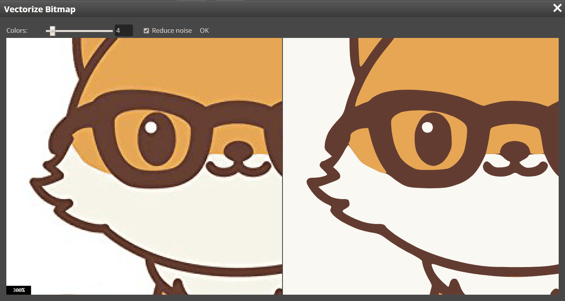Image resolution: width=565 pixels, height=301 pixels.
Task: Toggle Reduce noise for cleaner tracing
Action: point(146,30)
